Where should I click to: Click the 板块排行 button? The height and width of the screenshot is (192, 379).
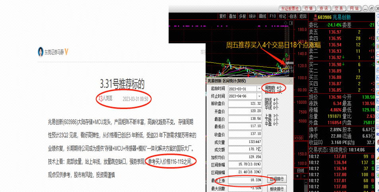(x=277, y=189)
